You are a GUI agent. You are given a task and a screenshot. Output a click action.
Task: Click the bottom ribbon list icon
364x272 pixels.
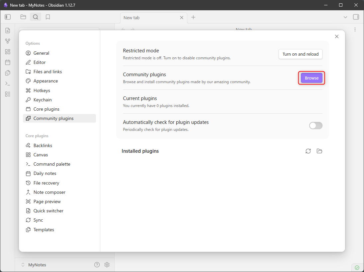coord(8,94)
